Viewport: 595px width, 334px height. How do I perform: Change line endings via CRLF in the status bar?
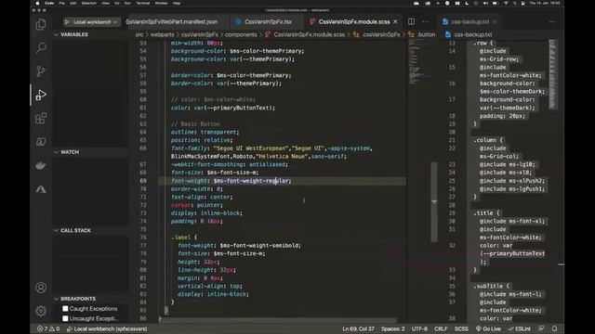441,328
